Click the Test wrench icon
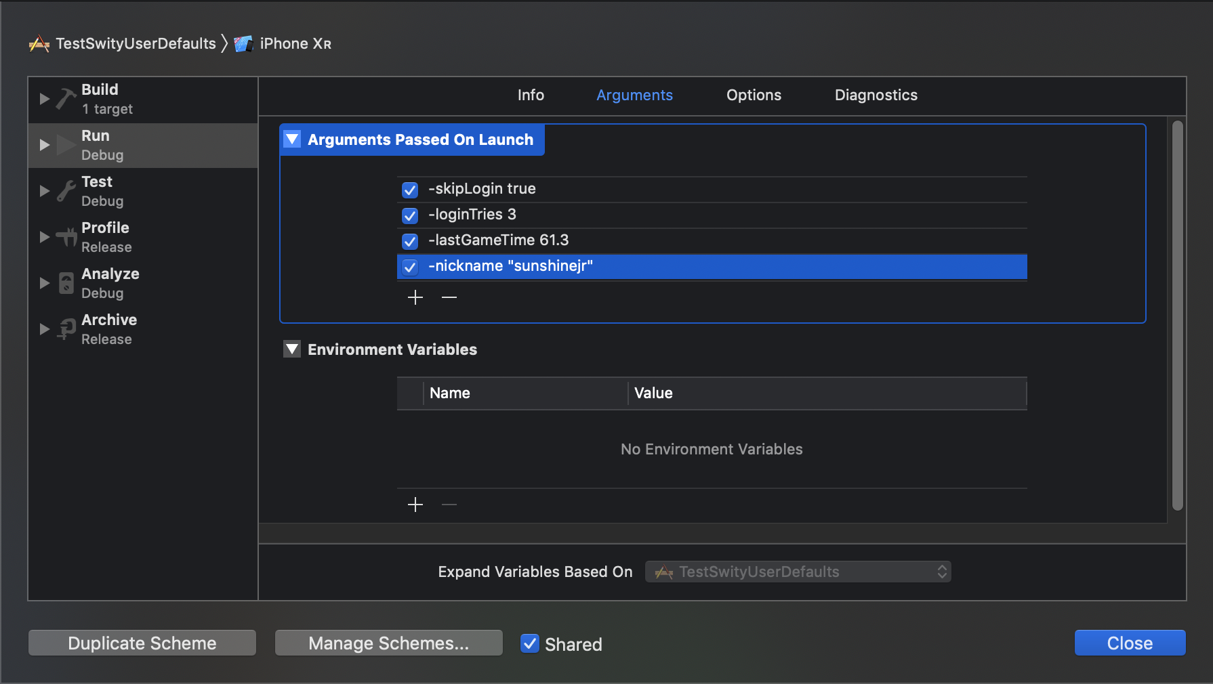The height and width of the screenshot is (684, 1213). click(66, 191)
